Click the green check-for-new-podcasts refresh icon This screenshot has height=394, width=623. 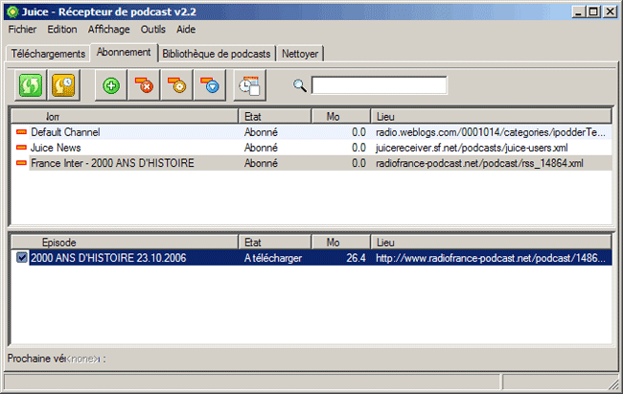coord(31,84)
